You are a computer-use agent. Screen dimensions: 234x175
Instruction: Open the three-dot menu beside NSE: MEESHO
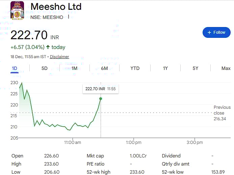[69, 17]
